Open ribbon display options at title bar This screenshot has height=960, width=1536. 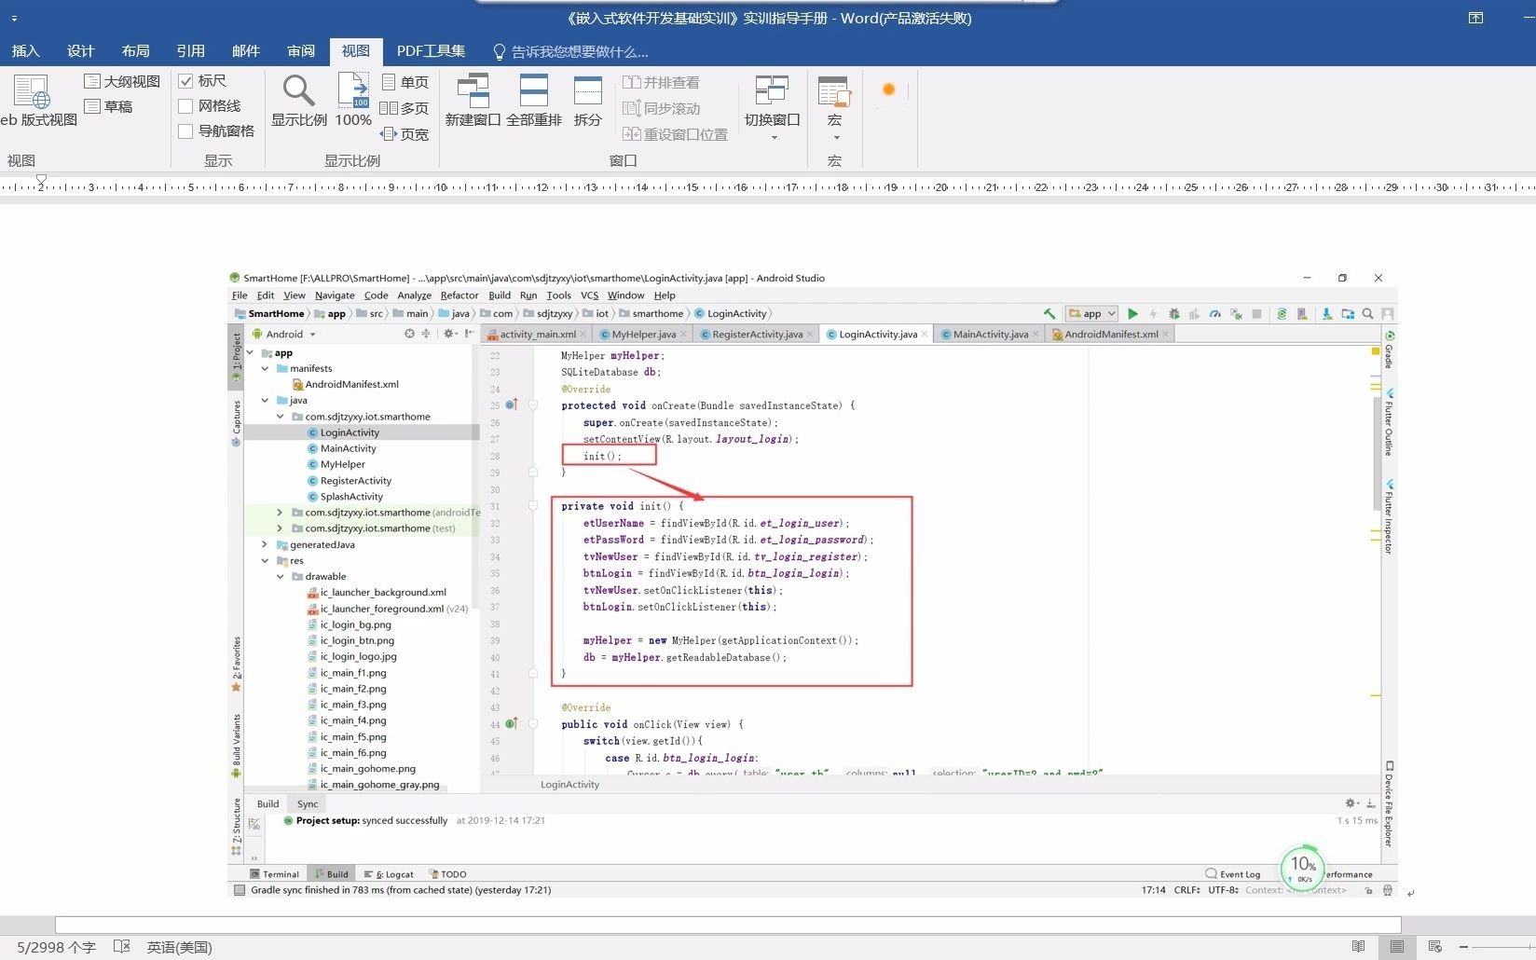[x=1475, y=18]
